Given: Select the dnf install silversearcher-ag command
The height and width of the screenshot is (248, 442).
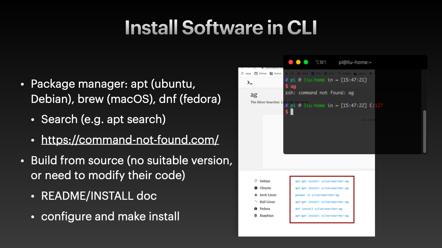Looking at the screenshot, I should pos(319,209).
